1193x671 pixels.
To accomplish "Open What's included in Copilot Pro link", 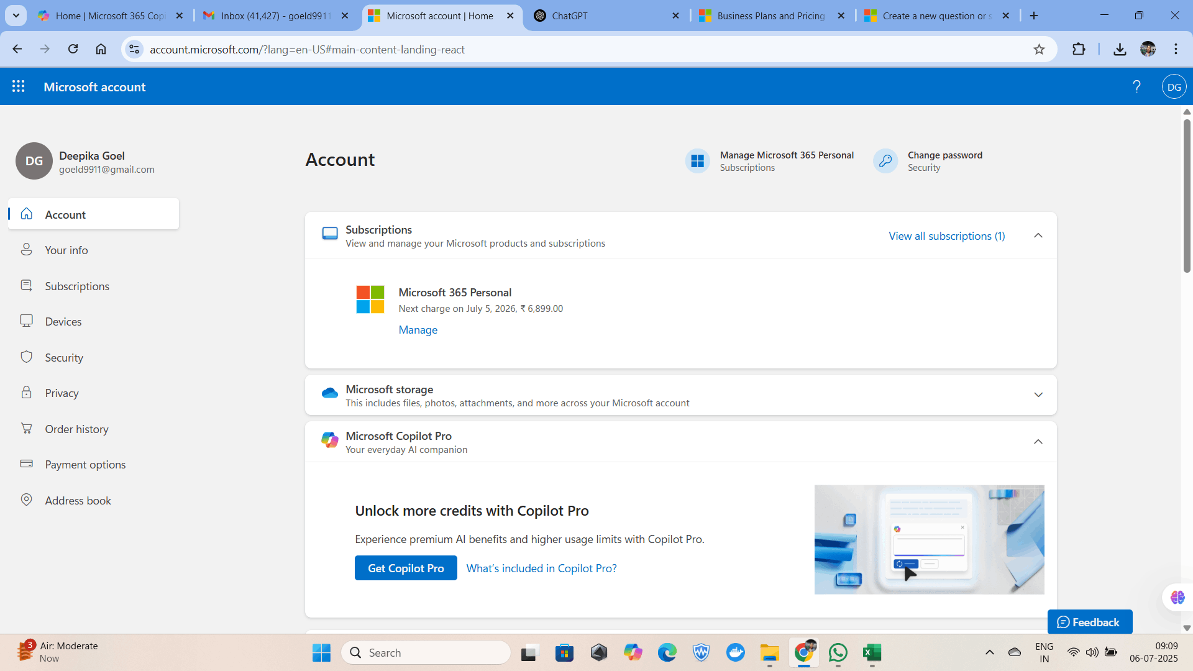I will coord(541,568).
